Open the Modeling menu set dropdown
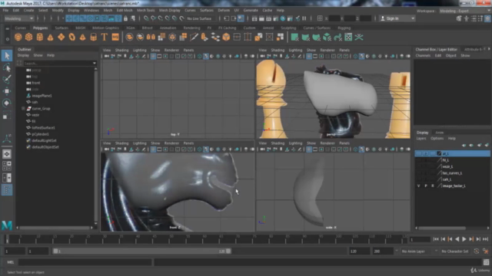The height and width of the screenshot is (276, 492). coord(18,18)
